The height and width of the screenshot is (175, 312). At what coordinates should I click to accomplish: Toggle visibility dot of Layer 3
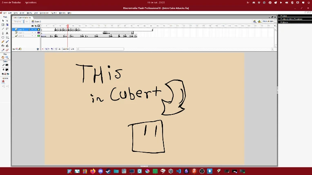click(32, 30)
